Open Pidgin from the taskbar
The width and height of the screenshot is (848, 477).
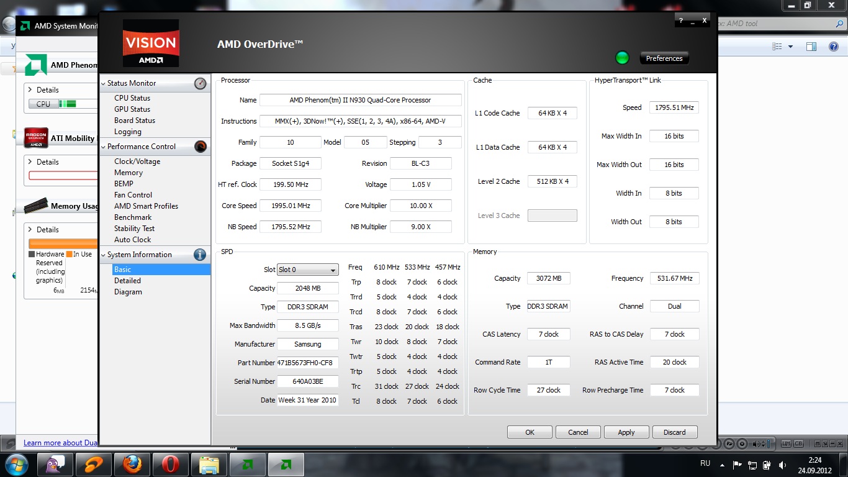(55, 465)
